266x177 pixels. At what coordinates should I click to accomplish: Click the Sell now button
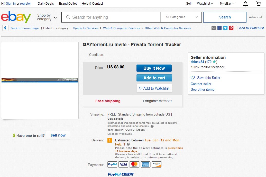tap(58, 135)
